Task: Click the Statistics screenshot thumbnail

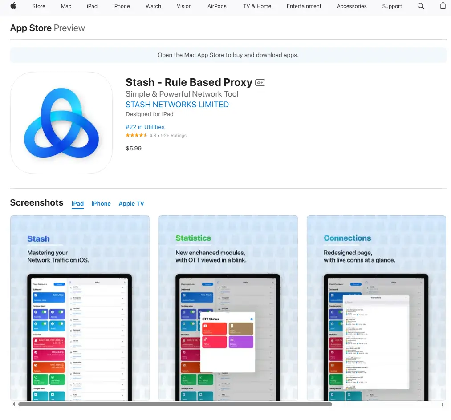Action: click(x=228, y=308)
